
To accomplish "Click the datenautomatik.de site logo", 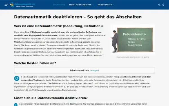I will [x=23, y=5].
